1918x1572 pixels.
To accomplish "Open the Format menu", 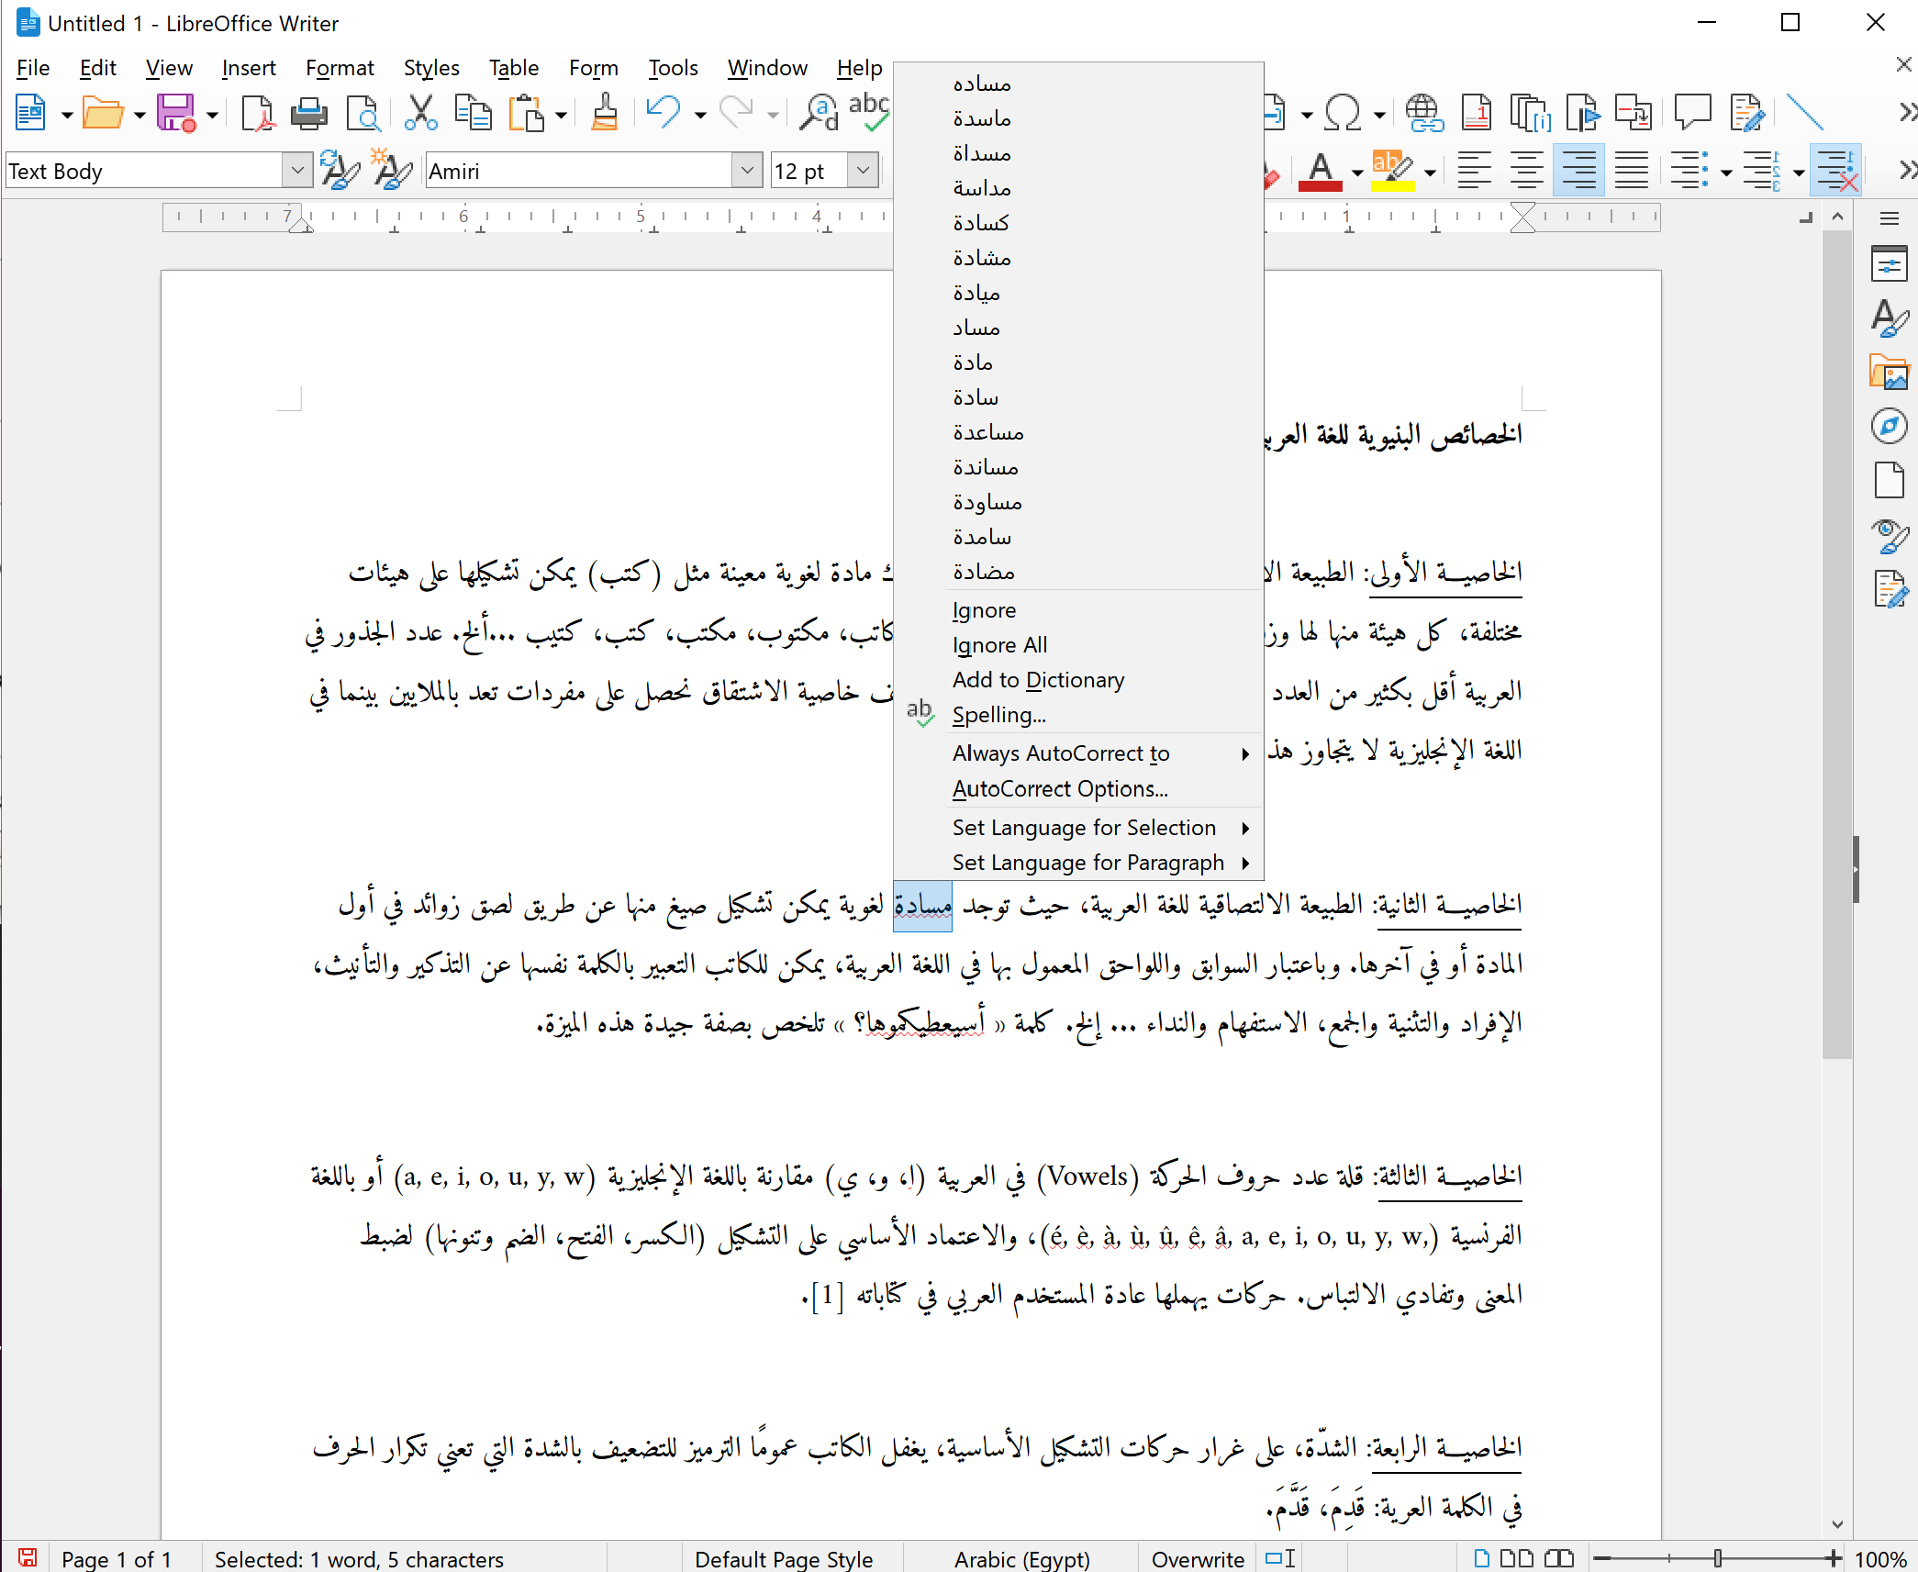I will [339, 68].
